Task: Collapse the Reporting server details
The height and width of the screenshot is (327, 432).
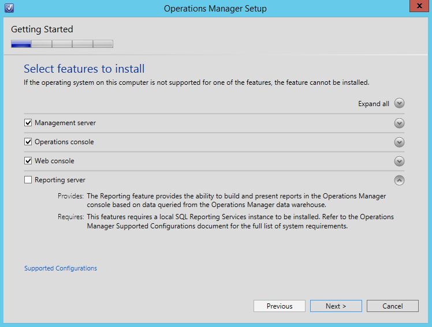Action: tap(399, 180)
